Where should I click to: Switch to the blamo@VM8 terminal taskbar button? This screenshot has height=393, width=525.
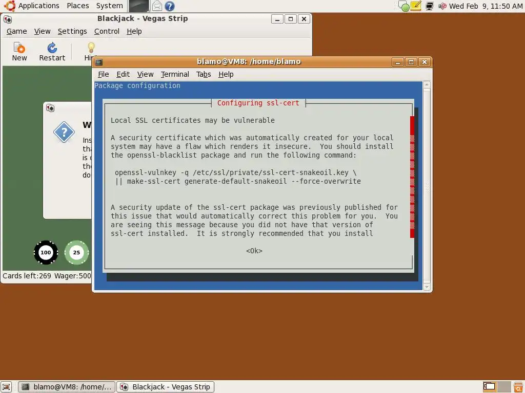[x=67, y=387]
